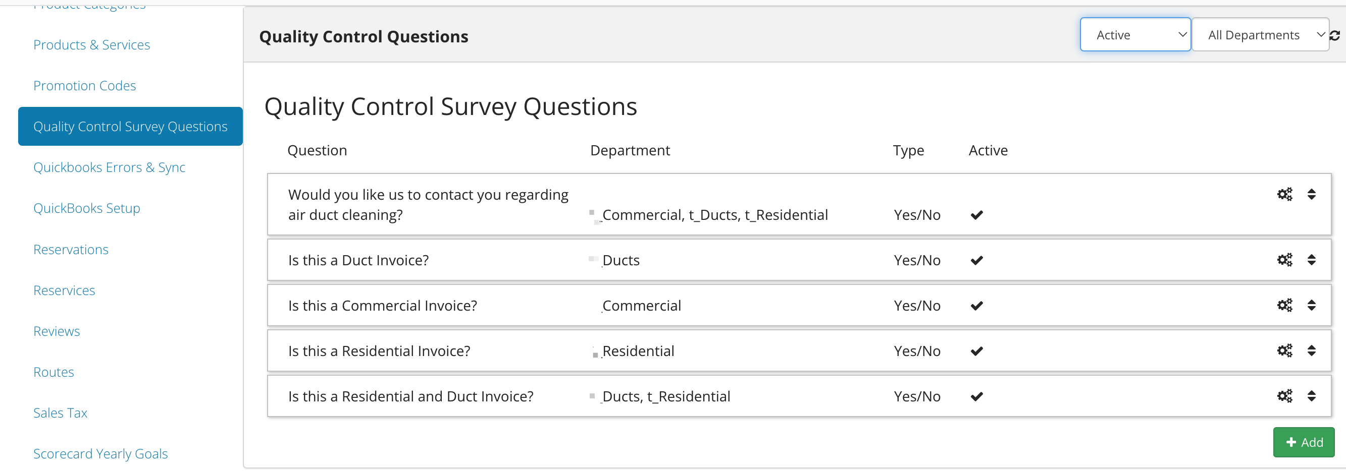This screenshot has height=471, width=1346.
Task: Click active checkmark for Duct Invoice question
Action: (976, 260)
